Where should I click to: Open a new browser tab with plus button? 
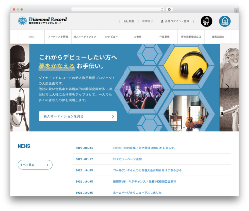236,11
